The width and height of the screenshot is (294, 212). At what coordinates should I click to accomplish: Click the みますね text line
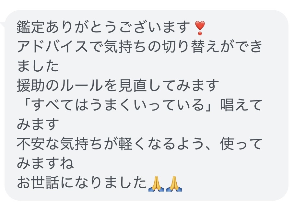[x=45, y=164]
